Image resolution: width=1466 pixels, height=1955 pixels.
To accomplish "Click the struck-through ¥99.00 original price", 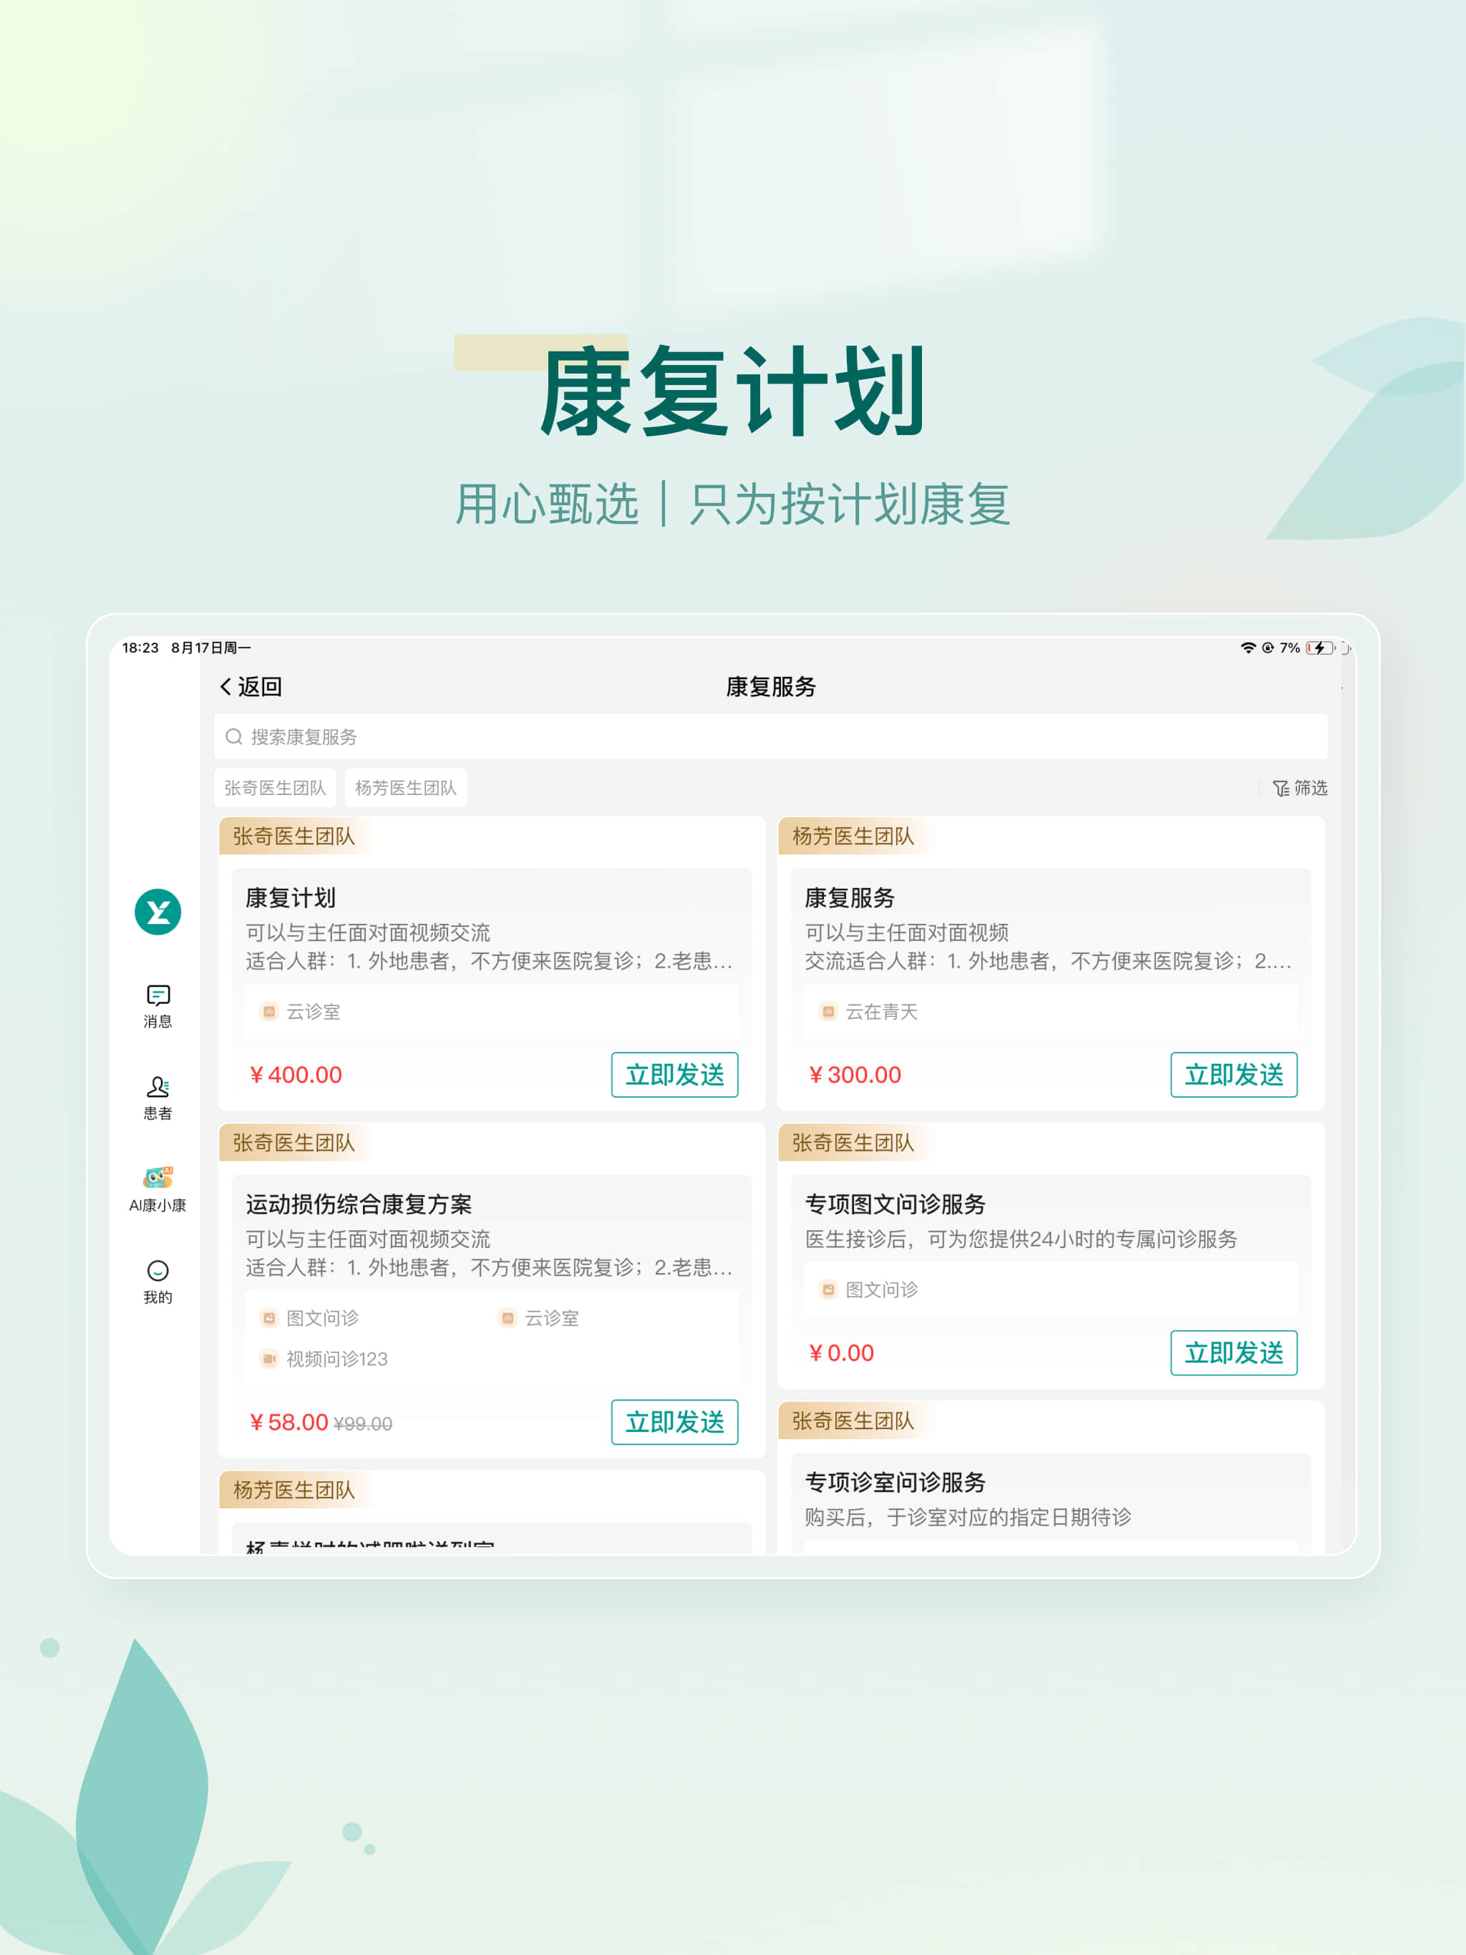I will point(362,1424).
